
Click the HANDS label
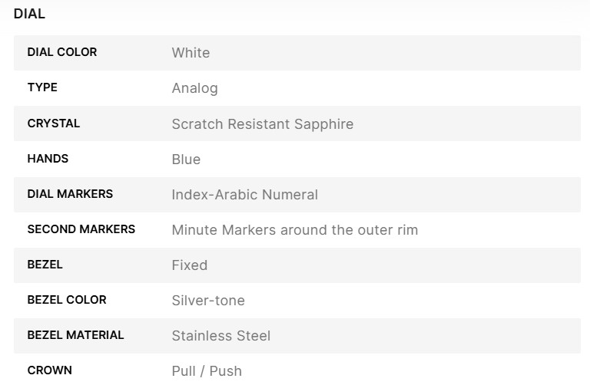[48, 158]
